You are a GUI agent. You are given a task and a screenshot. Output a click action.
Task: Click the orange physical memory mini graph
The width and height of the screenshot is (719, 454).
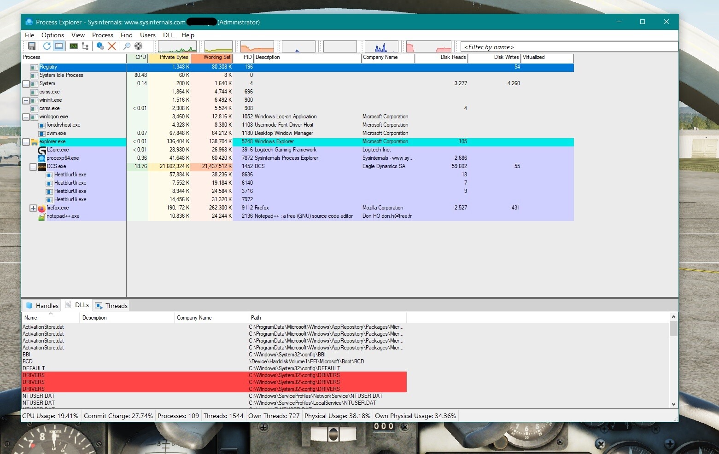click(x=257, y=47)
